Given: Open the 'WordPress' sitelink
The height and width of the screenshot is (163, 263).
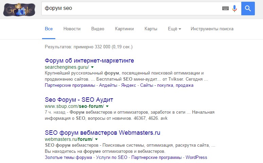Looking at the screenshot, I should click(196, 158).
